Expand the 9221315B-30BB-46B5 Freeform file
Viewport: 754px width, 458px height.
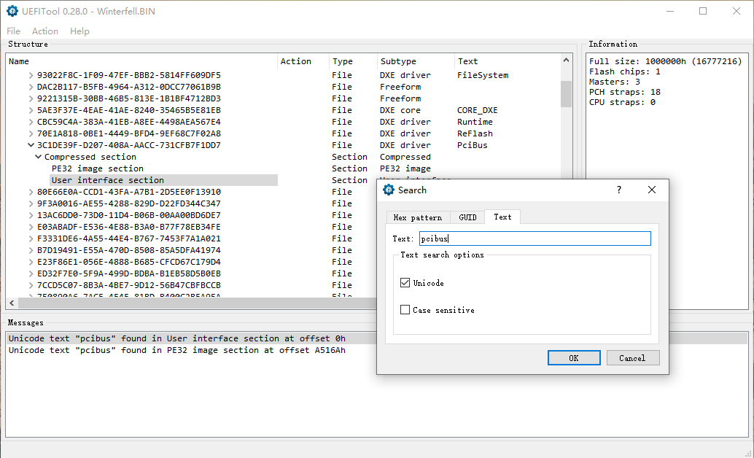pos(31,98)
